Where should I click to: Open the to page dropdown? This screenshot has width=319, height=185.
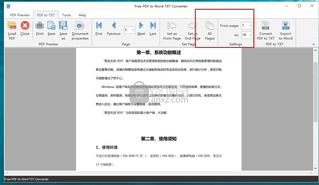click(x=250, y=35)
